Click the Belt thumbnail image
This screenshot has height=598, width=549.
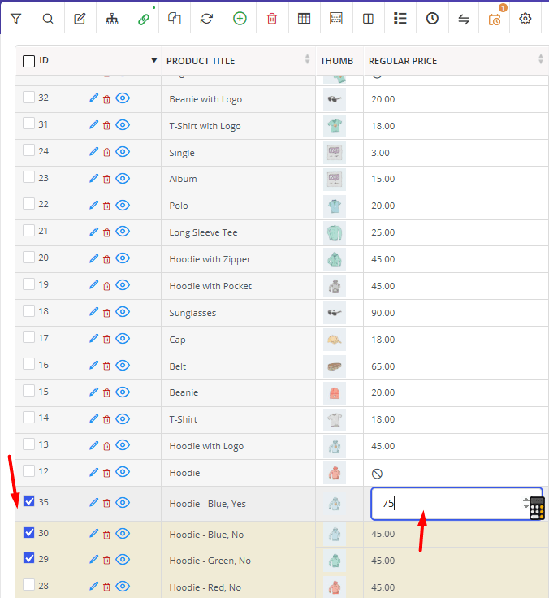(335, 366)
